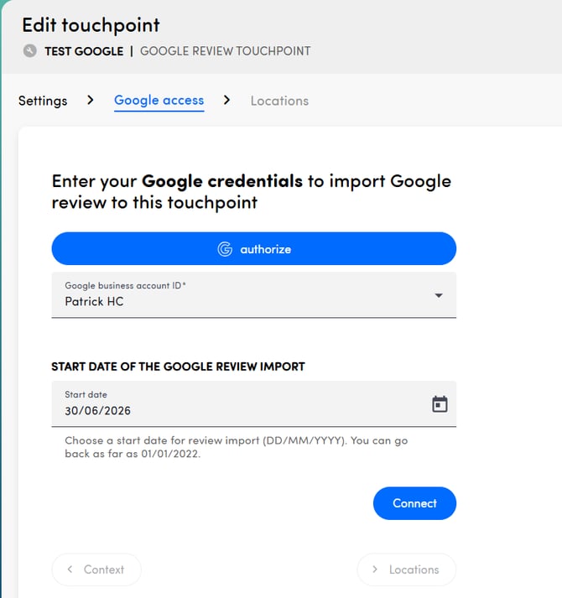
Task: Click the START DATE OF THE GOOGLE REVIEW IMPORT heading
Action: point(178,367)
